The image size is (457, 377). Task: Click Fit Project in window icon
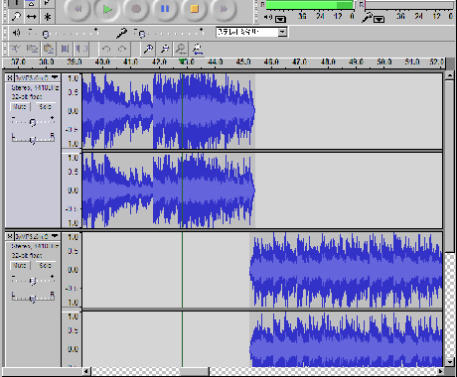(x=198, y=50)
